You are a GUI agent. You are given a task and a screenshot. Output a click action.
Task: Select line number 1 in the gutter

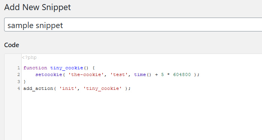click(19, 68)
